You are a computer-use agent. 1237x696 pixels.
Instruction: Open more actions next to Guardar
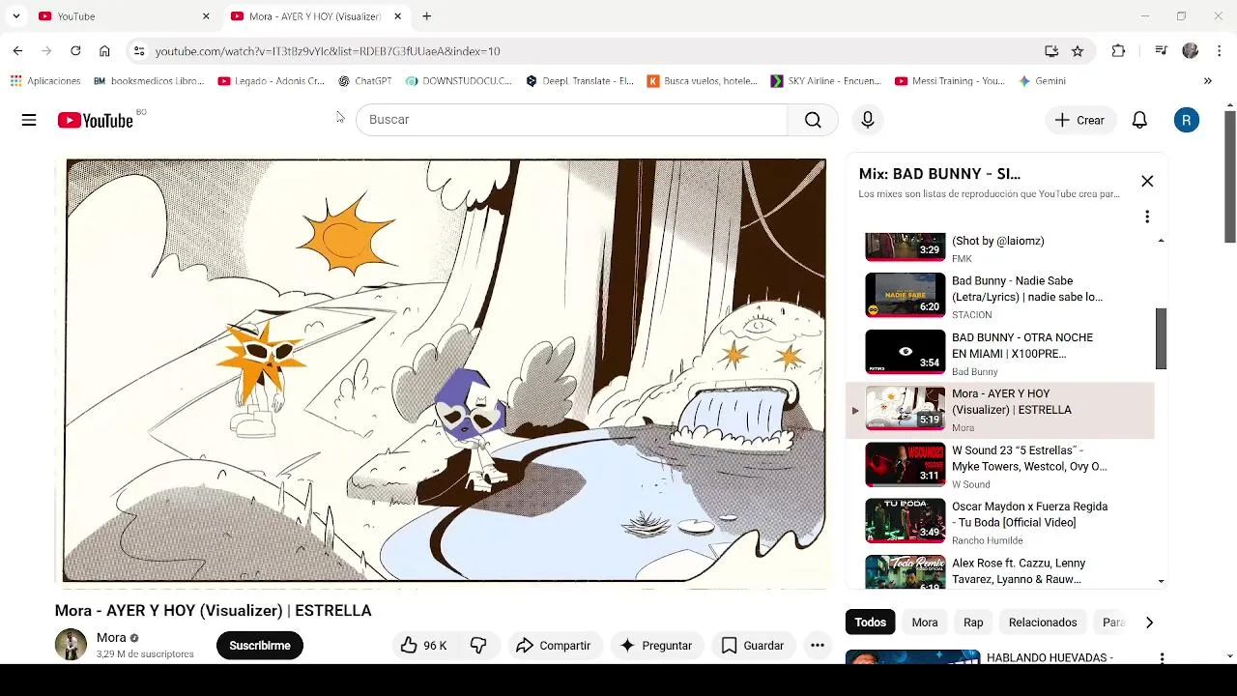point(818,646)
